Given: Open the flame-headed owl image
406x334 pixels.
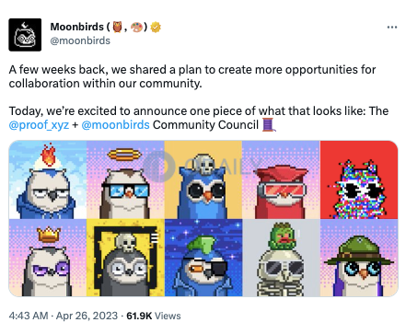Looking at the screenshot, I should (x=48, y=179).
